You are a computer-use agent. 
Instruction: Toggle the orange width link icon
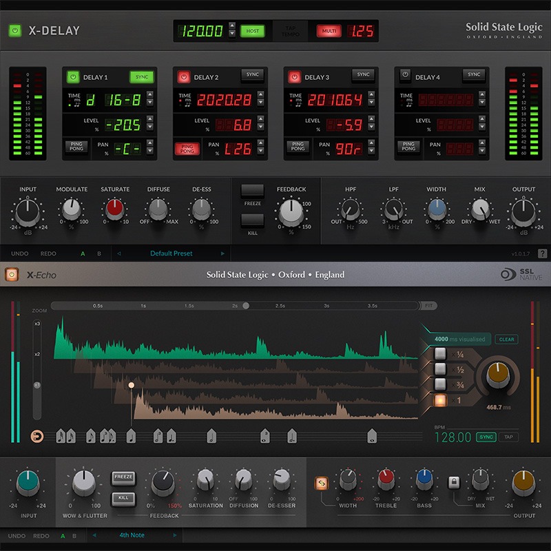pyautogui.click(x=322, y=484)
